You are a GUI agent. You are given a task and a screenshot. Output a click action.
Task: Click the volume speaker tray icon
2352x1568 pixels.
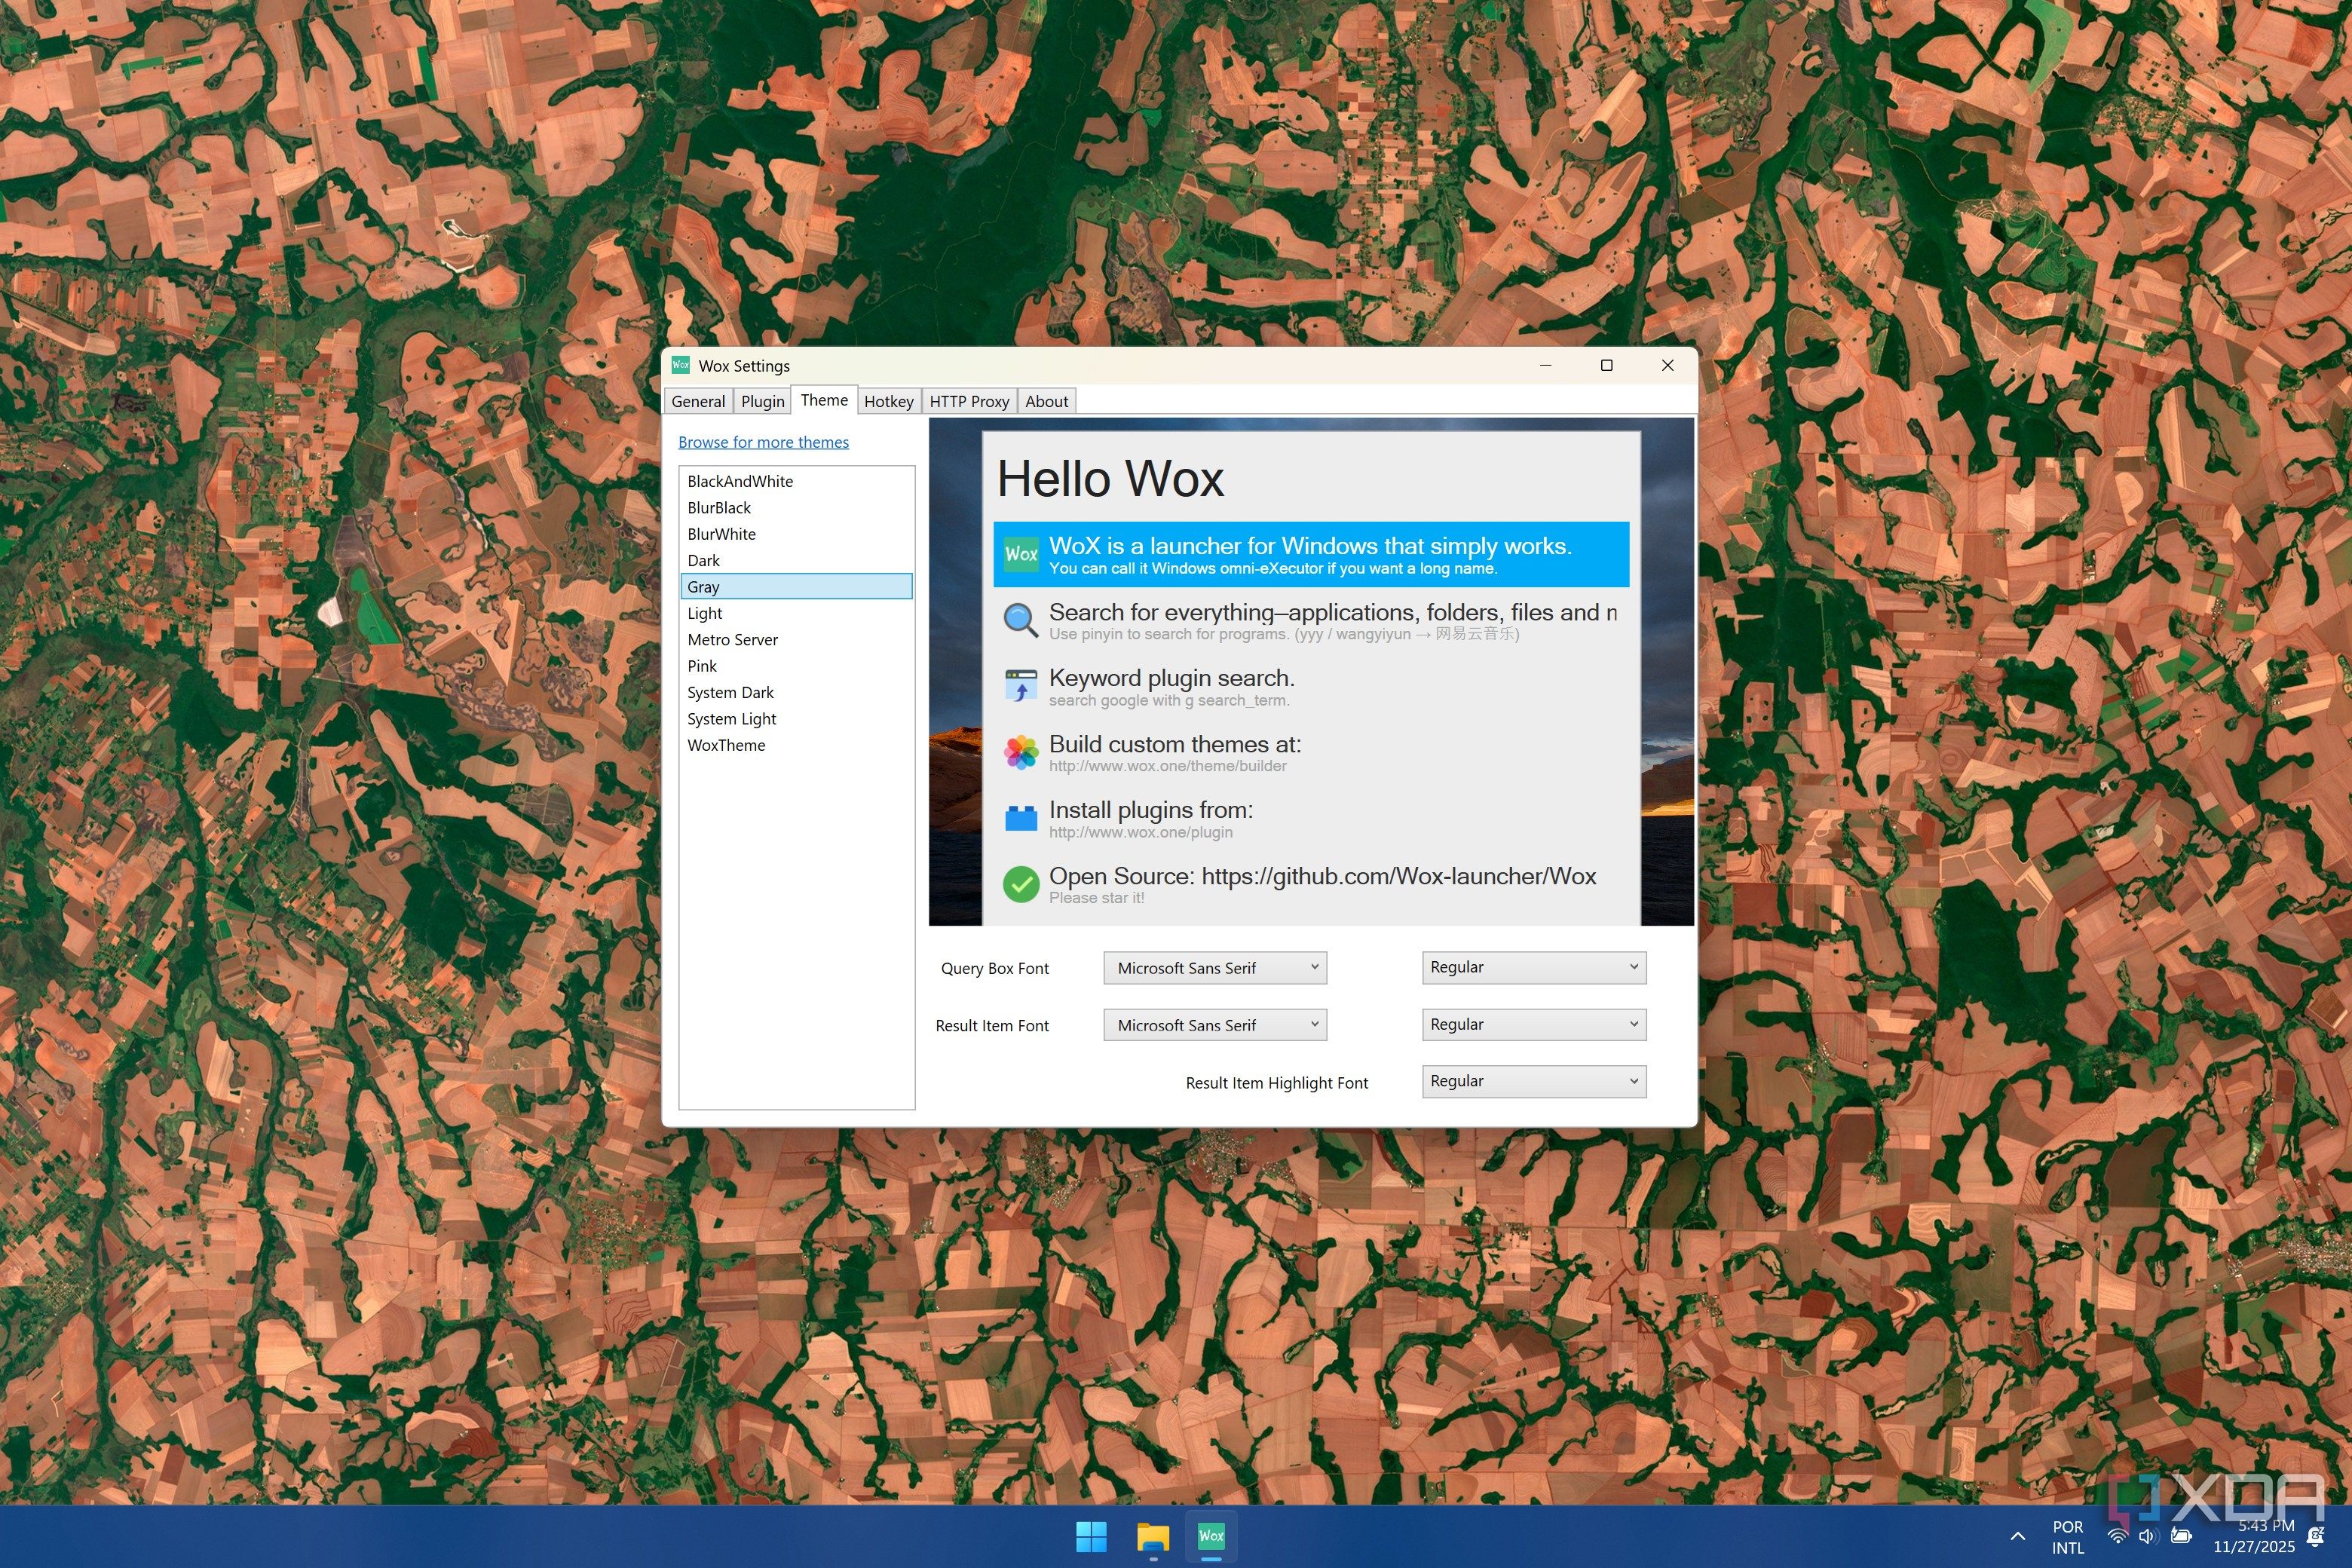point(2147,1537)
